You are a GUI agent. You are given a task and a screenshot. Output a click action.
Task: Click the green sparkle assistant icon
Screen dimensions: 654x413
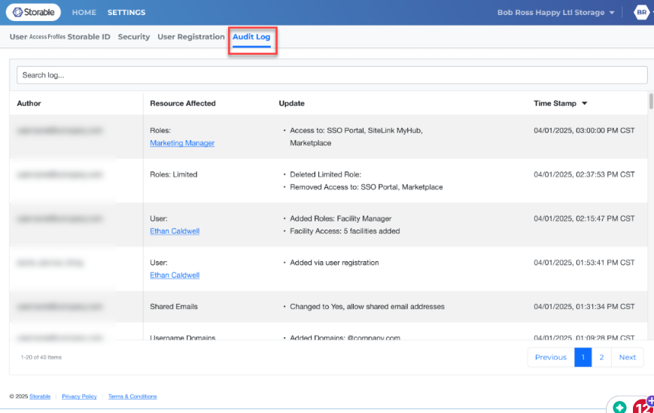click(x=619, y=407)
